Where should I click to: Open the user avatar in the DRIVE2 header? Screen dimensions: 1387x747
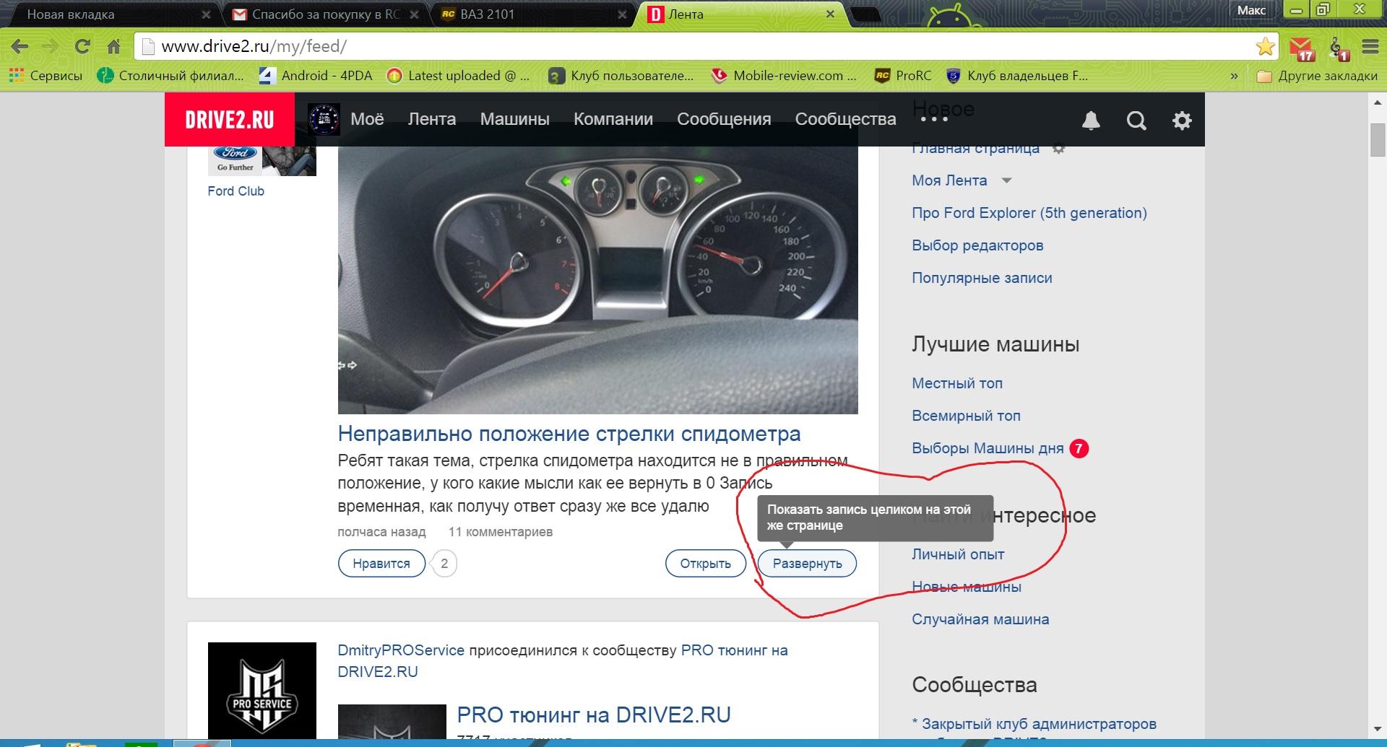tap(324, 119)
